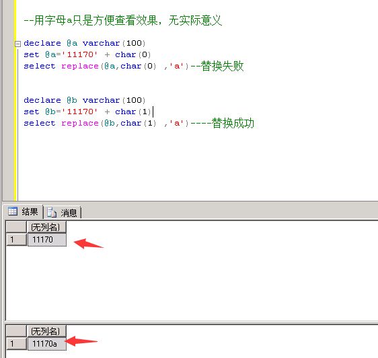Collapse the declare @a code block

(x=17, y=44)
